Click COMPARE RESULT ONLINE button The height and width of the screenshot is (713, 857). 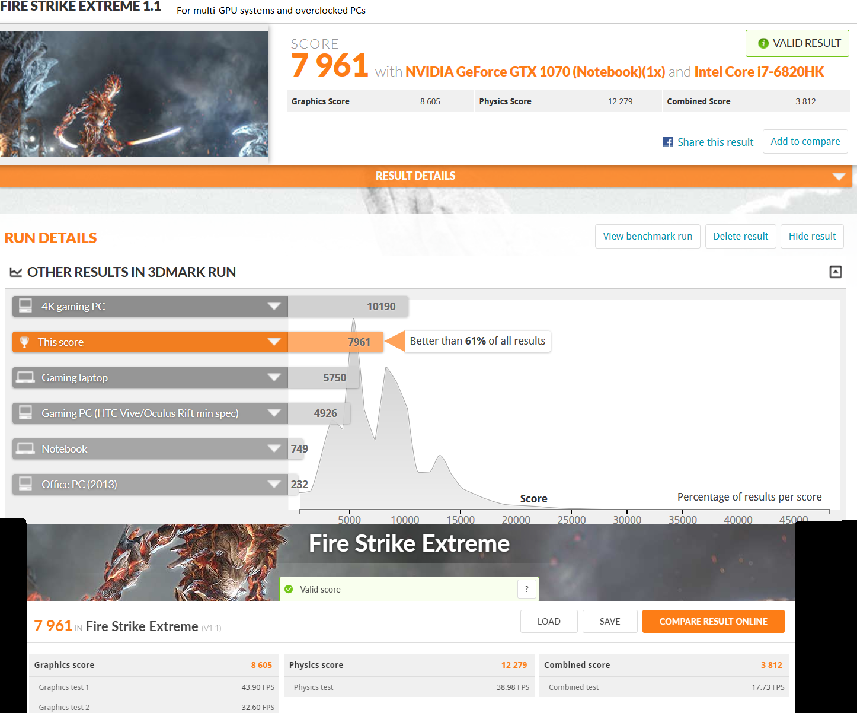coord(714,621)
